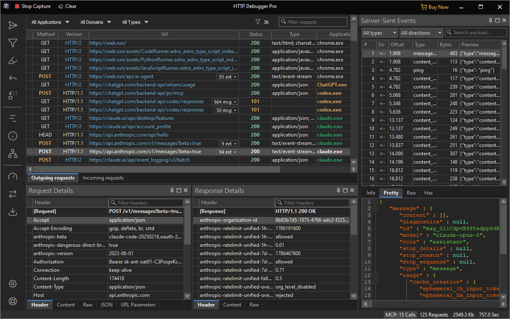The image size is (510, 319).
Task: Click the Filter requests search field
Action: pyautogui.click(x=313, y=22)
